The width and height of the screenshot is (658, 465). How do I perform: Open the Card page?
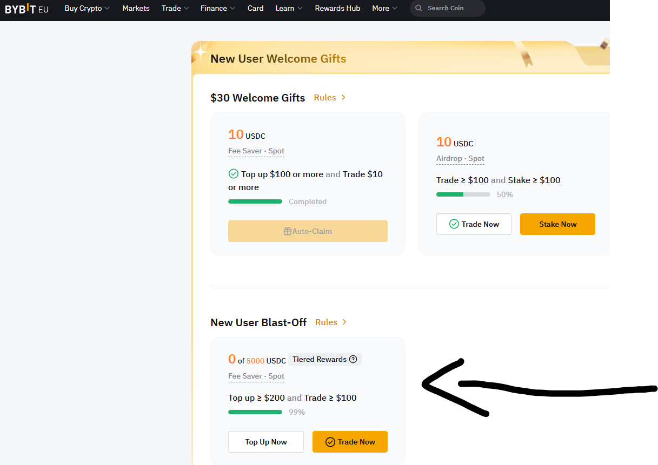pos(256,8)
